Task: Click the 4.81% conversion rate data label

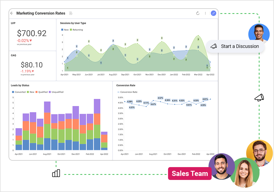Action: tap(205, 99)
